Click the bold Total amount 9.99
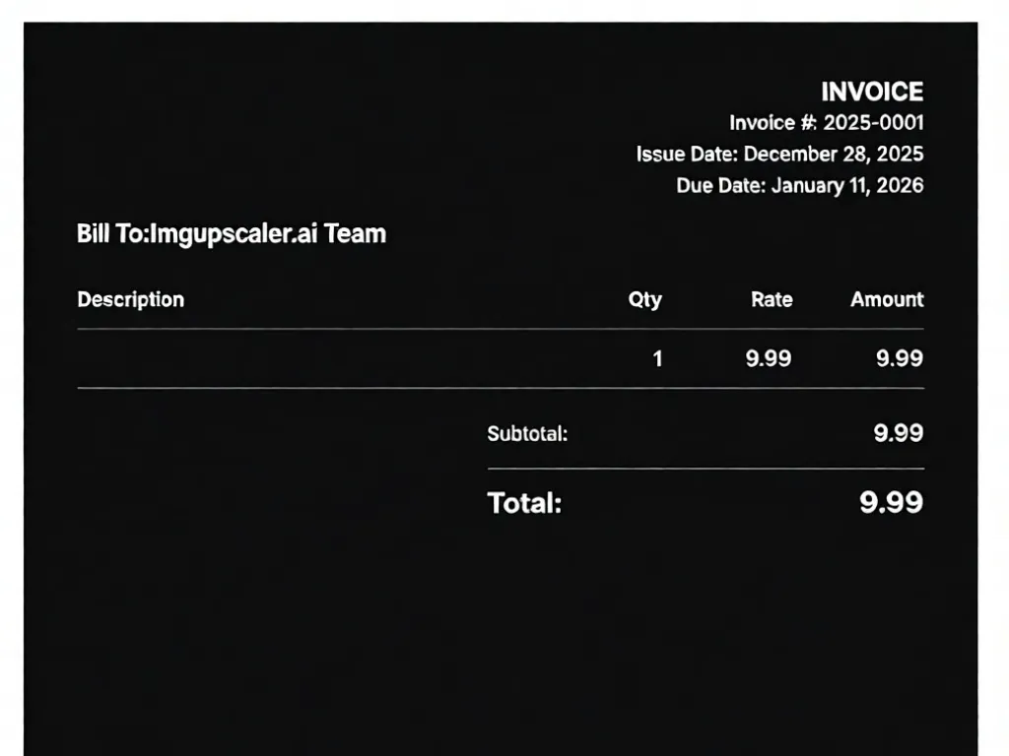Screen dimensions: 1009x756 coord(891,503)
